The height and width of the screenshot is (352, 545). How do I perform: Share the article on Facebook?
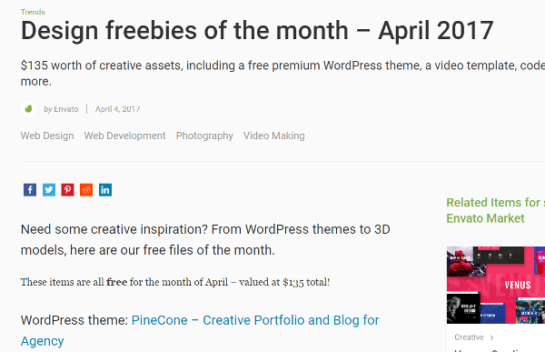pos(30,190)
